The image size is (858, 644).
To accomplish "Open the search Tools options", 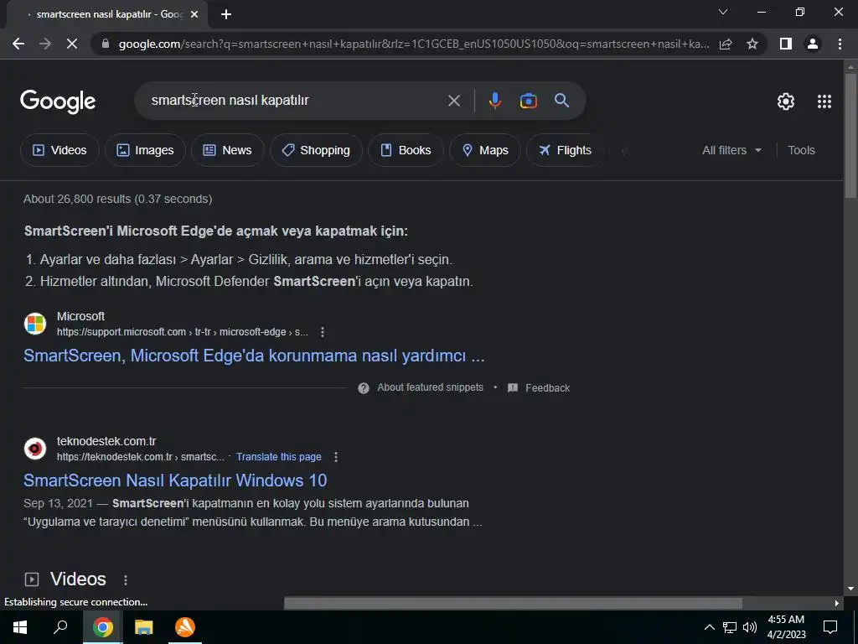I will point(801,150).
